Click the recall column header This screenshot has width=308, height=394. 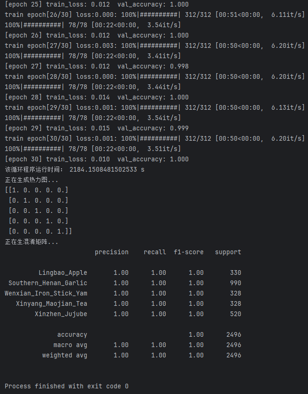(155, 252)
